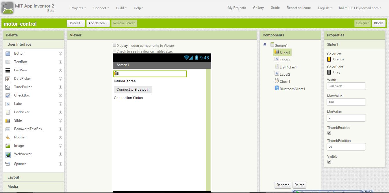The image size is (389, 193).
Task: Click the ThumbPosition input field
Action: click(x=346, y=147)
